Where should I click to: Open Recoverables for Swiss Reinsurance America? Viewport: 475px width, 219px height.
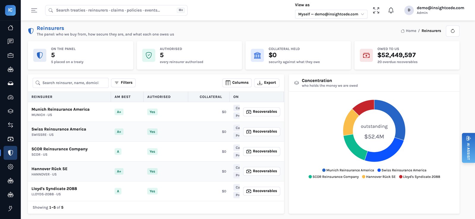click(262, 132)
